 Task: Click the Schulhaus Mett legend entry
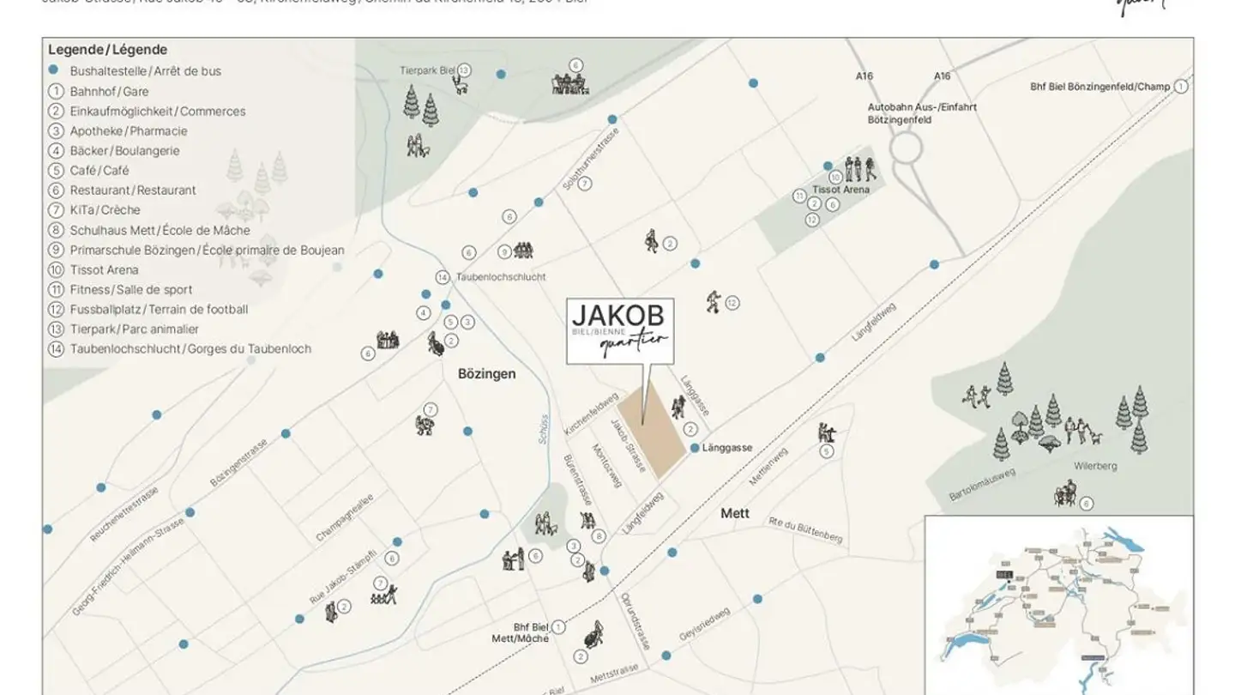(x=149, y=230)
